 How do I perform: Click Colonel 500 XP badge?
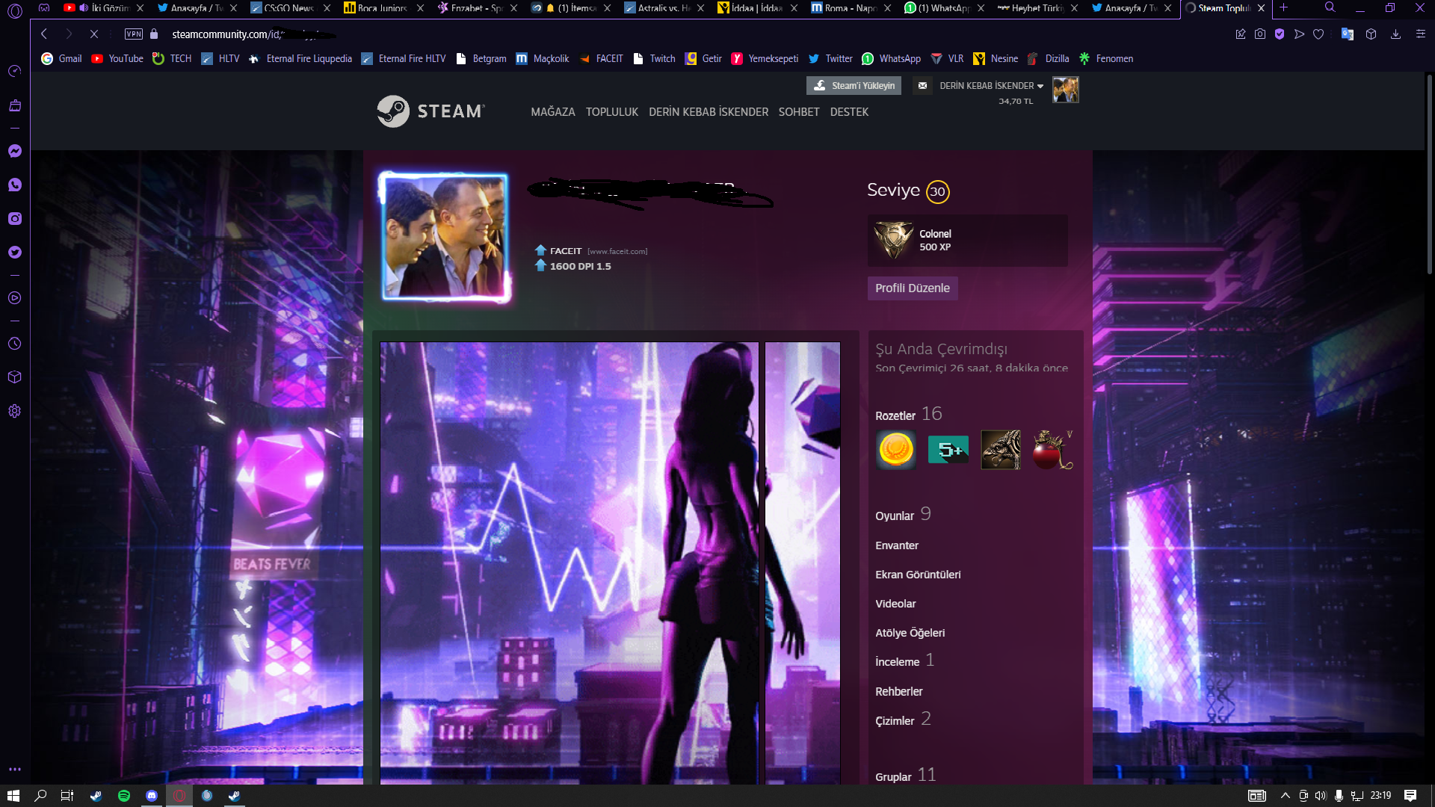[967, 241]
